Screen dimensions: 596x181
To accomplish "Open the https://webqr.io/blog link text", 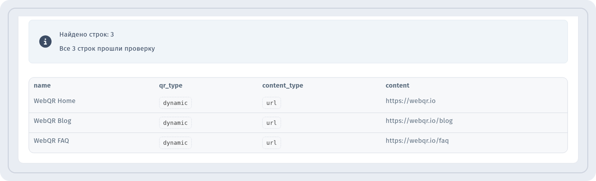I will tap(419, 121).
